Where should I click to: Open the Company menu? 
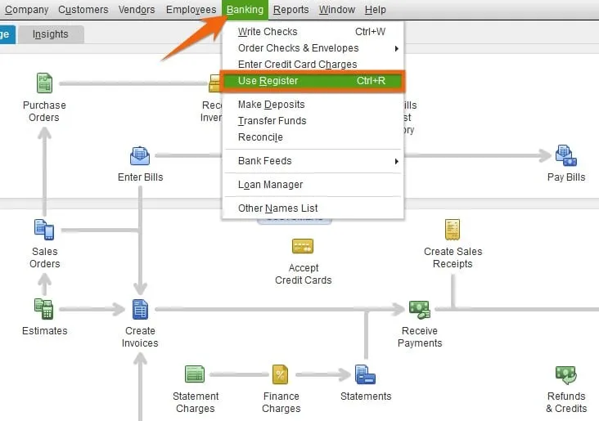(27, 10)
